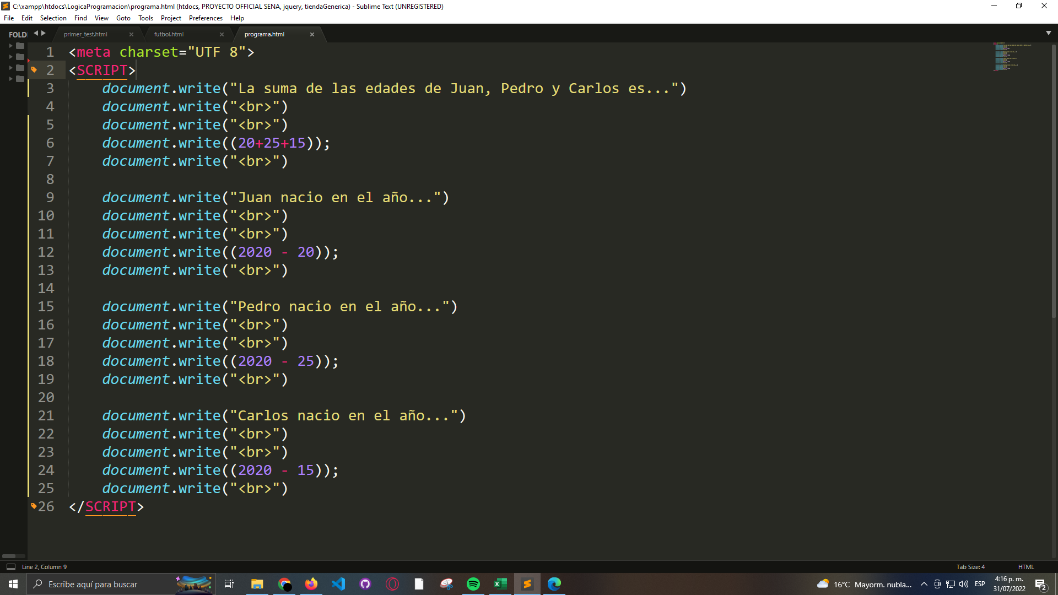The image size is (1058, 595).
Task: Click the bookmark marker on line 2
Action: click(x=34, y=69)
